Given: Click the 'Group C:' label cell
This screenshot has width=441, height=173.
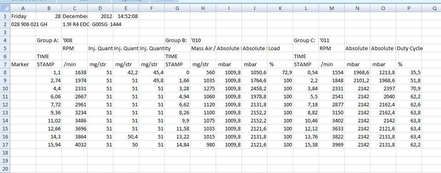Looking at the screenshot, I should coord(305,40).
